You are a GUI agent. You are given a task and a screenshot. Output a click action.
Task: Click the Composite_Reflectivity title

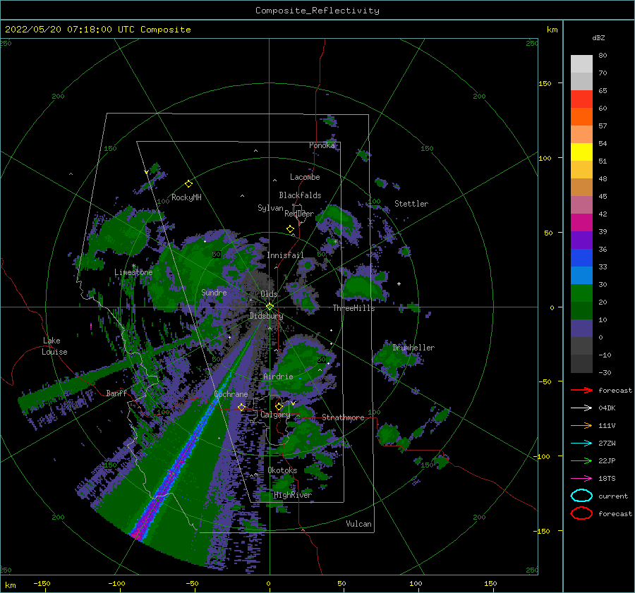(317, 11)
